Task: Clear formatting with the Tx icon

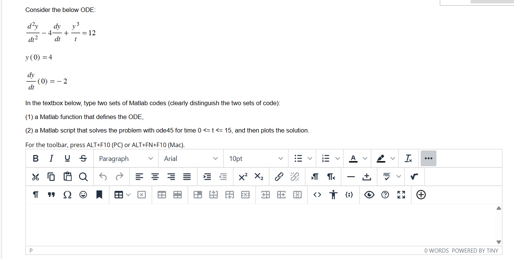Action: point(408,159)
